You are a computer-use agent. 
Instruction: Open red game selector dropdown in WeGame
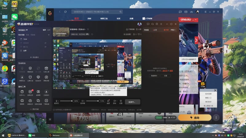[x=188, y=20]
